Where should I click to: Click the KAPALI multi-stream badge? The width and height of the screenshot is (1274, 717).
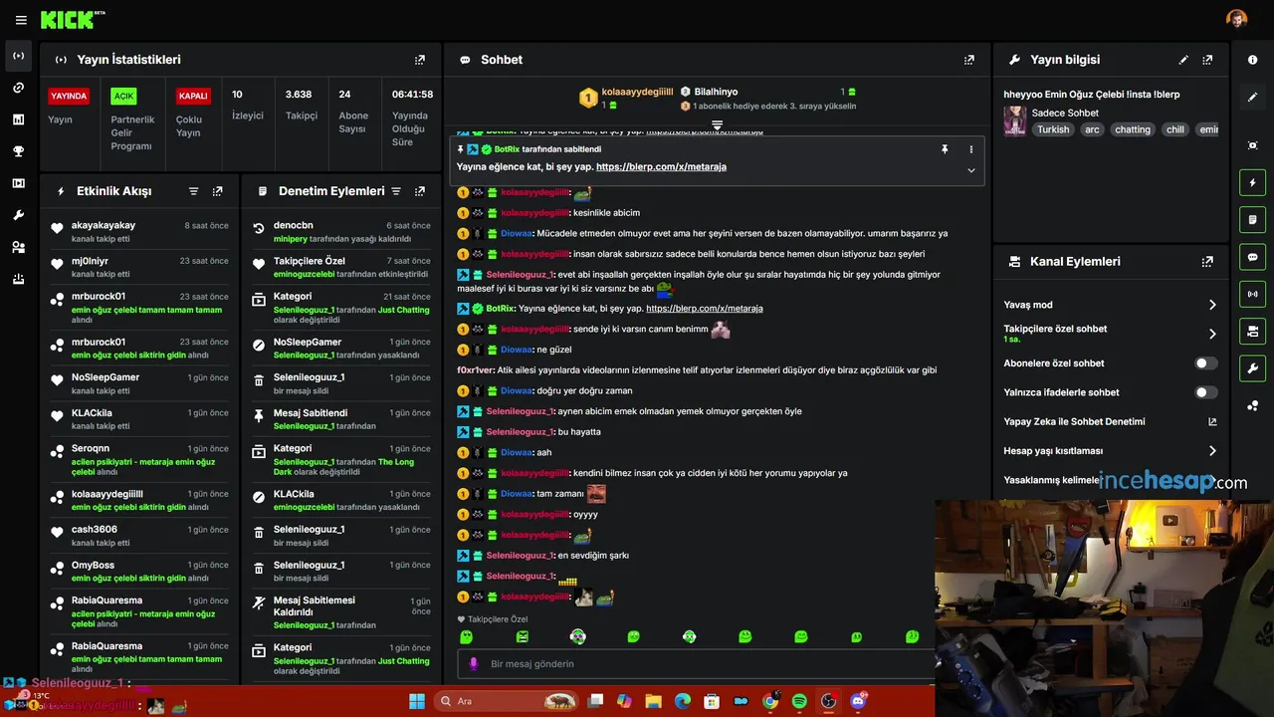(x=193, y=97)
